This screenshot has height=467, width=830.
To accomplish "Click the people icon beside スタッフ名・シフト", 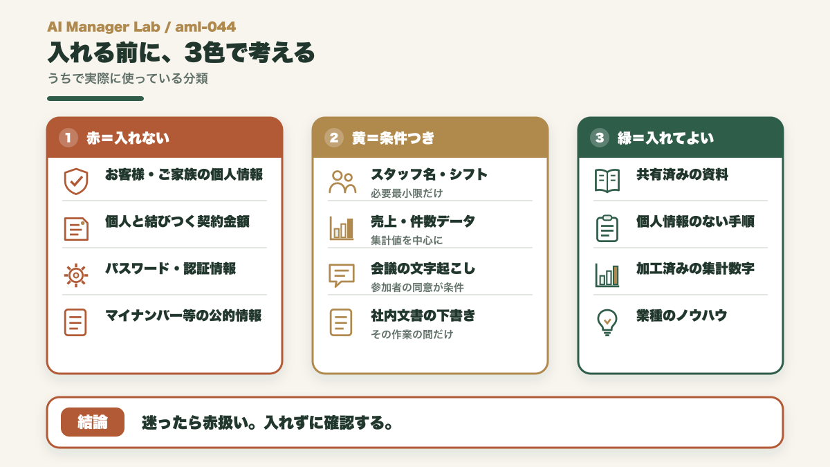I will (342, 181).
